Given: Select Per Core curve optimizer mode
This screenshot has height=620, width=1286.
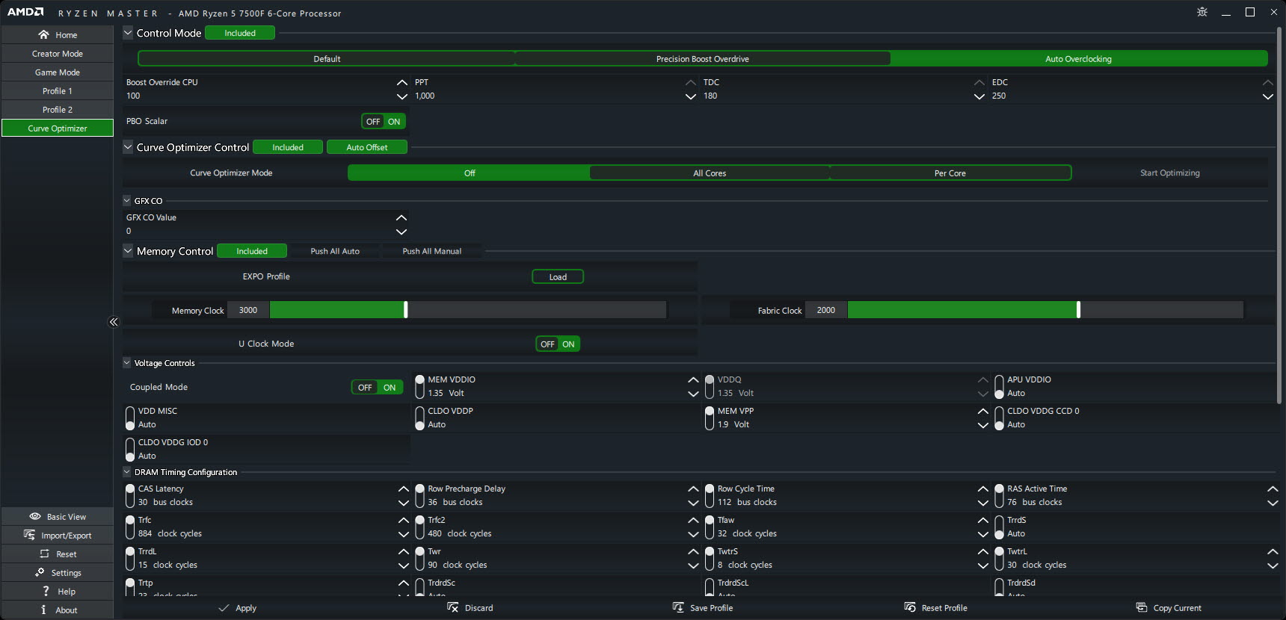Looking at the screenshot, I should pos(950,173).
